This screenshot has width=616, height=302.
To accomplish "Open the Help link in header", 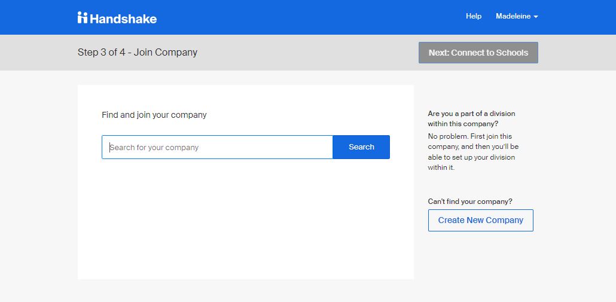I will tap(474, 16).
